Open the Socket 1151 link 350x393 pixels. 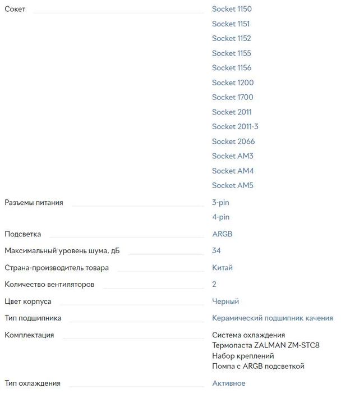tap(231, 24)
